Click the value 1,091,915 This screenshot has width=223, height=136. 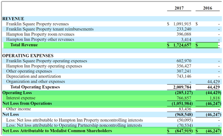pos(182,24)
